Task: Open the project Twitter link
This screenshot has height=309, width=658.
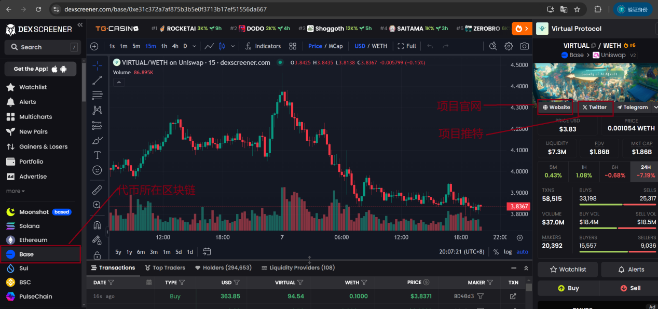Action: [595, 108]
